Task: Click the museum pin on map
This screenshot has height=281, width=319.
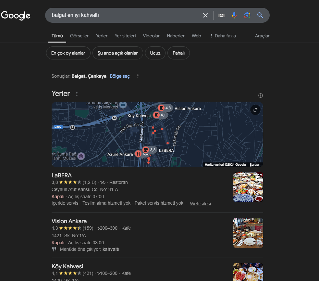Action: pyautogui.click(x=81, y=156)
